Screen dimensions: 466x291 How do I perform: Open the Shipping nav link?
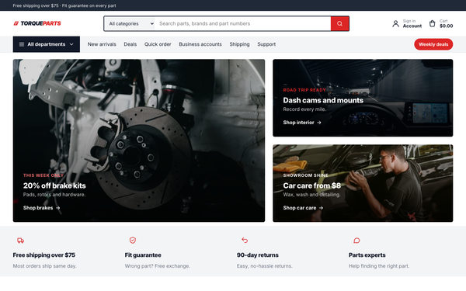click(x=239, y=44)
